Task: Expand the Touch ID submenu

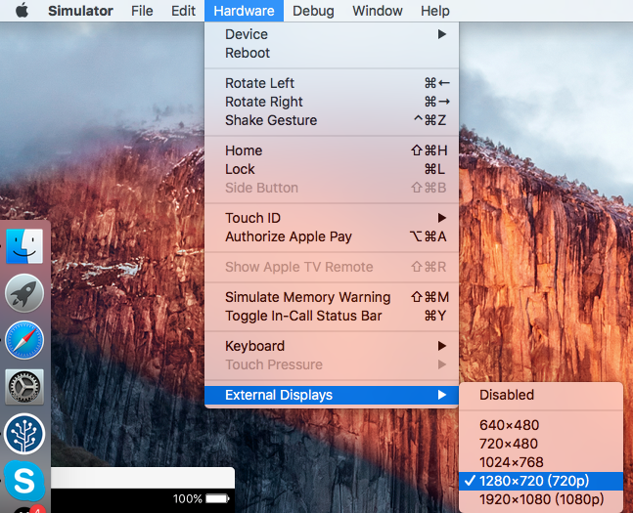Action: (x=332, y=218)
